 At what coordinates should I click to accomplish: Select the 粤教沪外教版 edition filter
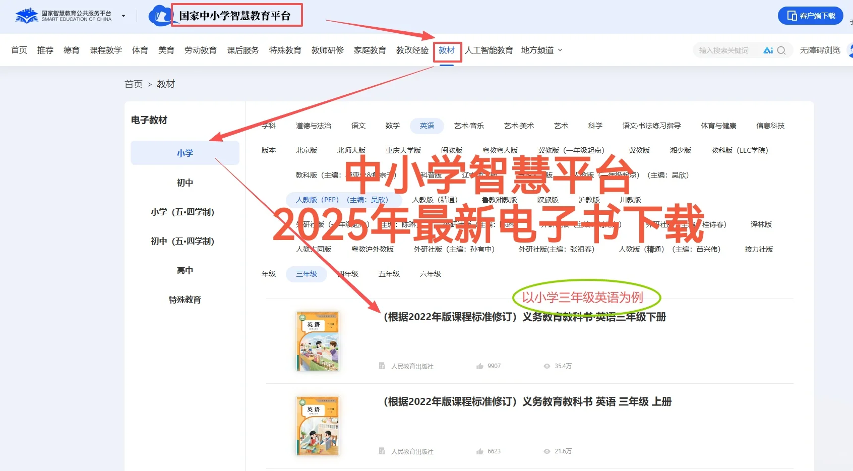[373, 249]
